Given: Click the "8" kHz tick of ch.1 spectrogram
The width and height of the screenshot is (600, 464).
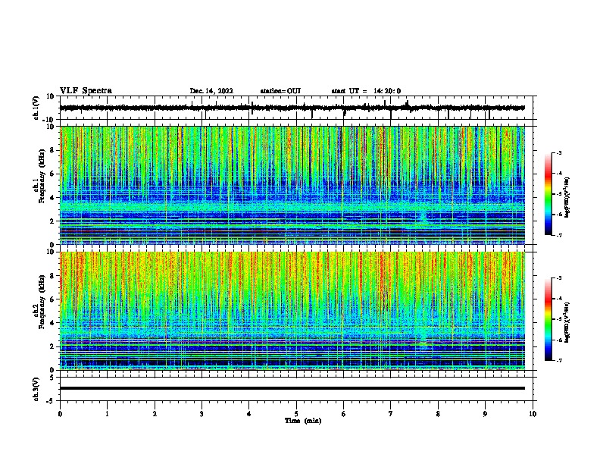Looking at the screenshot, I should [52, 150].
